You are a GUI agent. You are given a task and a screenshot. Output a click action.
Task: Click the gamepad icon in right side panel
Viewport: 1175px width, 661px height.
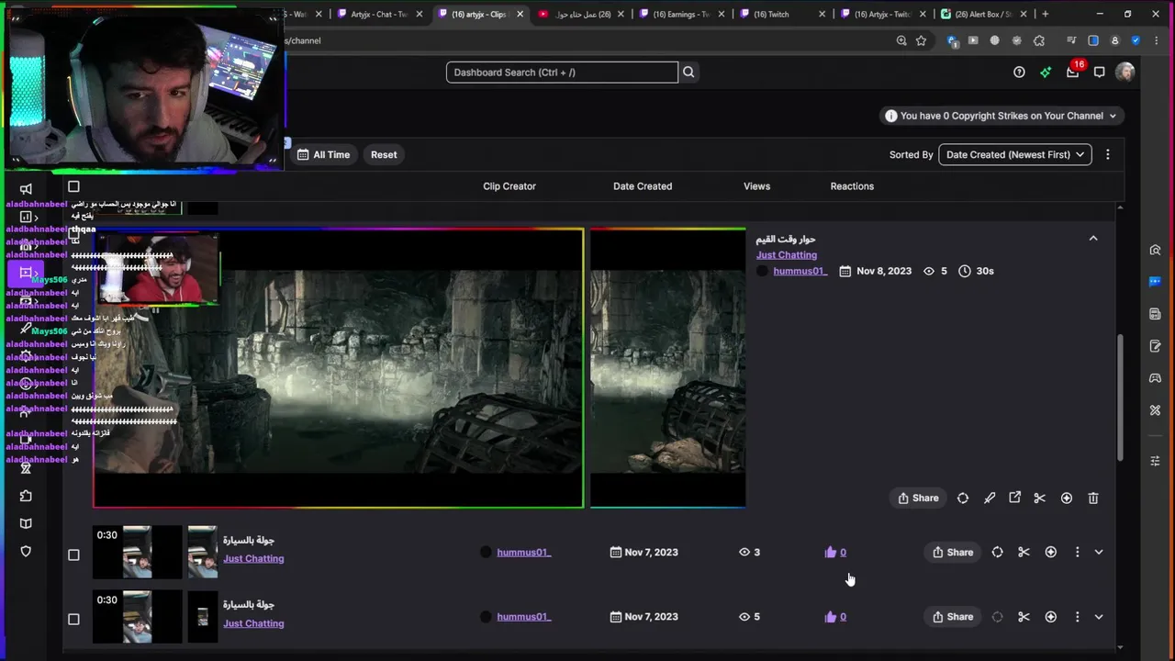point(1155,377)
